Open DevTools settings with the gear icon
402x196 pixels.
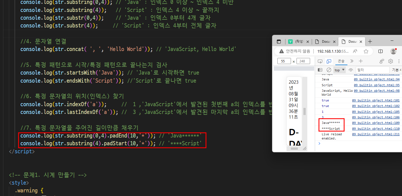tap(391, 61)
